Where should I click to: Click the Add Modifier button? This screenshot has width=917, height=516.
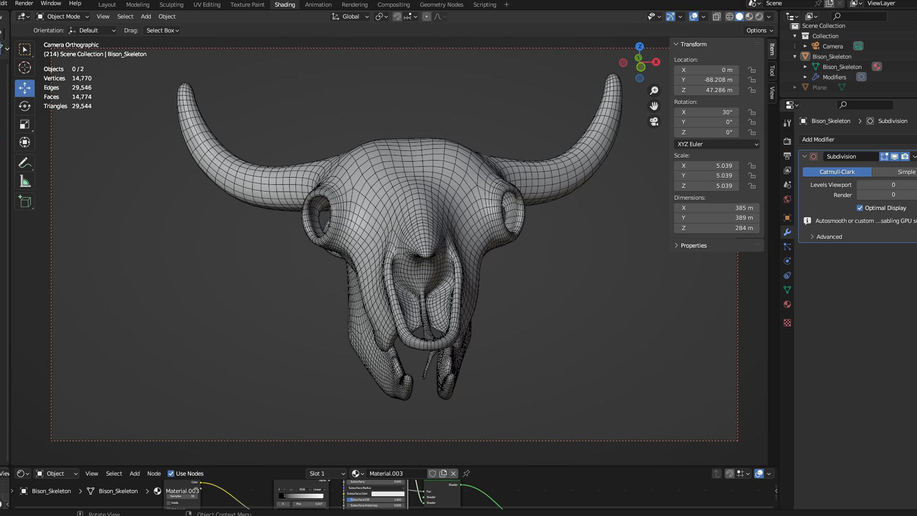tap(857, 140)
